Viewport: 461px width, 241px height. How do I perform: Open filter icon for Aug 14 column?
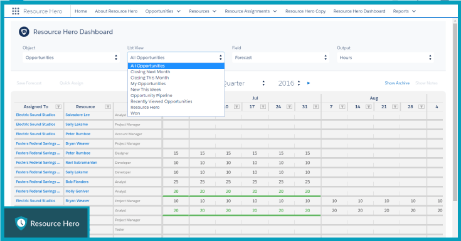coord(368,106)
